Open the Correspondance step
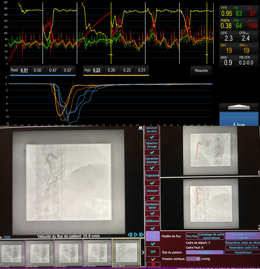 [x=152, y=206]
